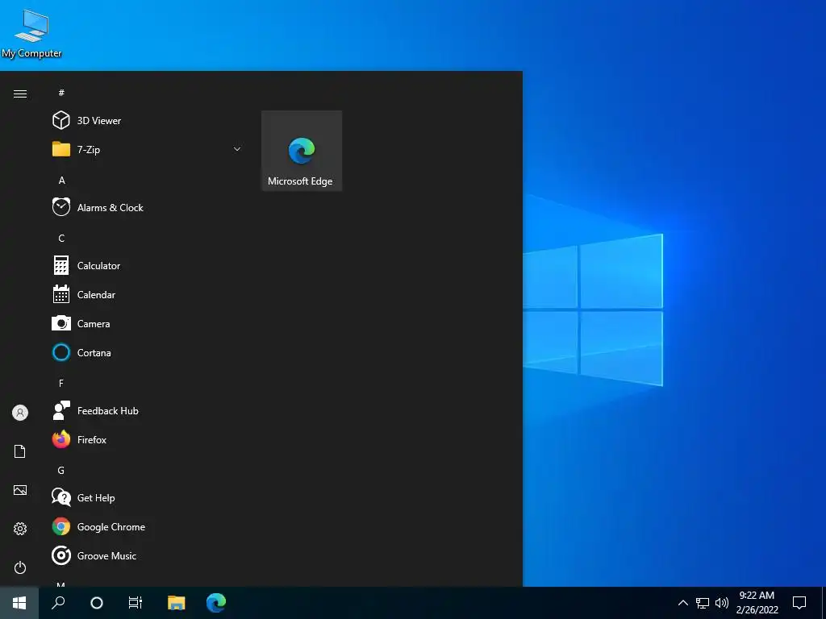The image size is (826, 619).
Task: Open Task View on the taskbar
Action: 136,603
